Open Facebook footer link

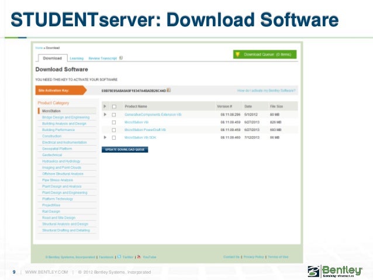(x=106, y=257)
